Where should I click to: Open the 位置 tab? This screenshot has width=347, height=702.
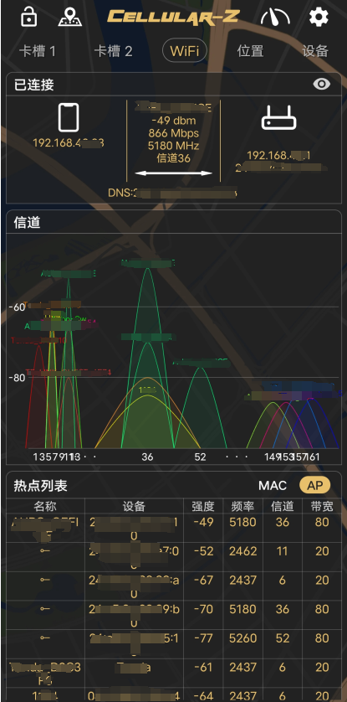[x=250, y=51]
